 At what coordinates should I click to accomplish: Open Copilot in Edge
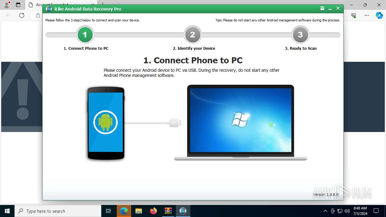pyautogui.click(x=379, y=15)
